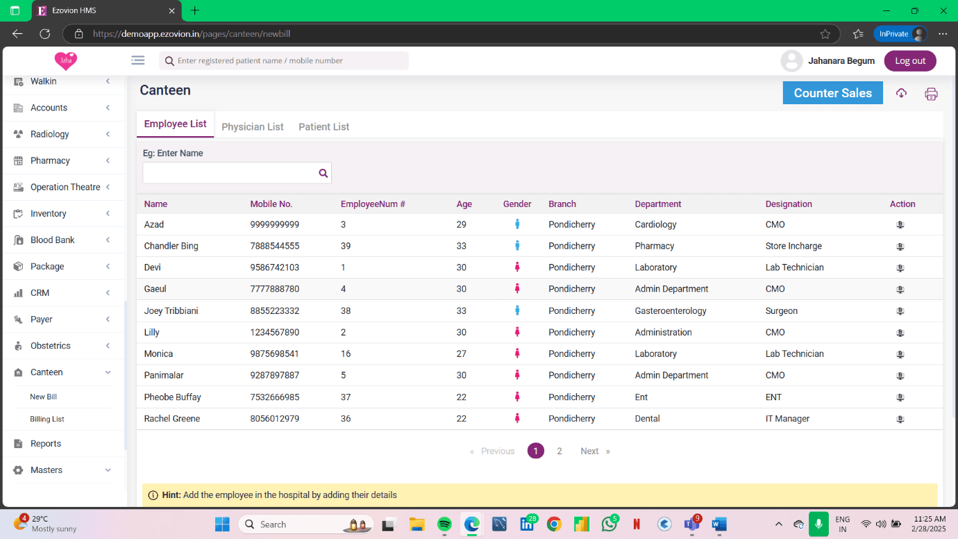
Task: Expand the Pharmacy menu chevron
Action: pyautogui.click(x=108, y=160)
